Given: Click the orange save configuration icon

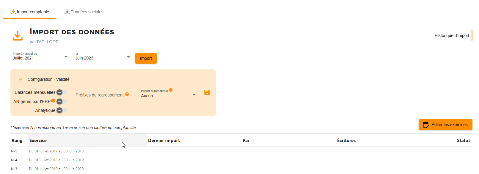Looking at the screenshot, I should click(x=207, y=93).
